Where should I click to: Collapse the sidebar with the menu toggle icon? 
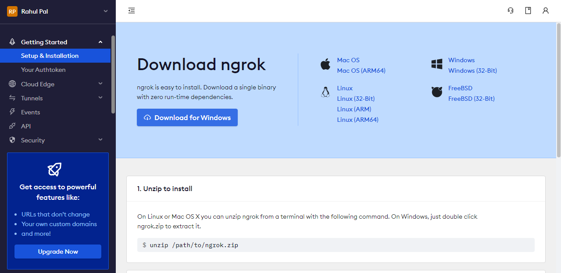point(132,11)
